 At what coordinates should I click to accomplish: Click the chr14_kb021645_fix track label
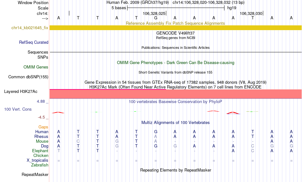(x=30, y=28)
